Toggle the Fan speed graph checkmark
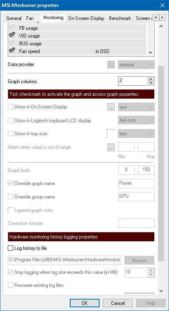 click(x=12, y=51)
